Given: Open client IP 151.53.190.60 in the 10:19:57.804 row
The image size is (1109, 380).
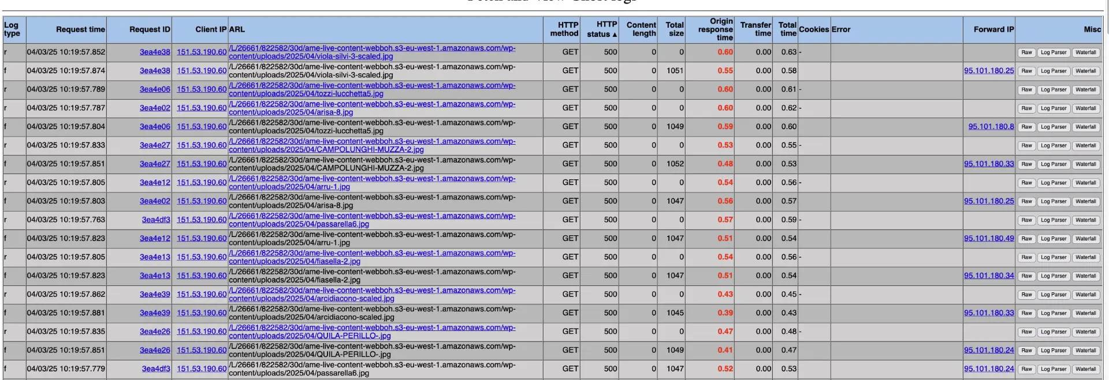Looking at the screenshot, I should (202, 127).
